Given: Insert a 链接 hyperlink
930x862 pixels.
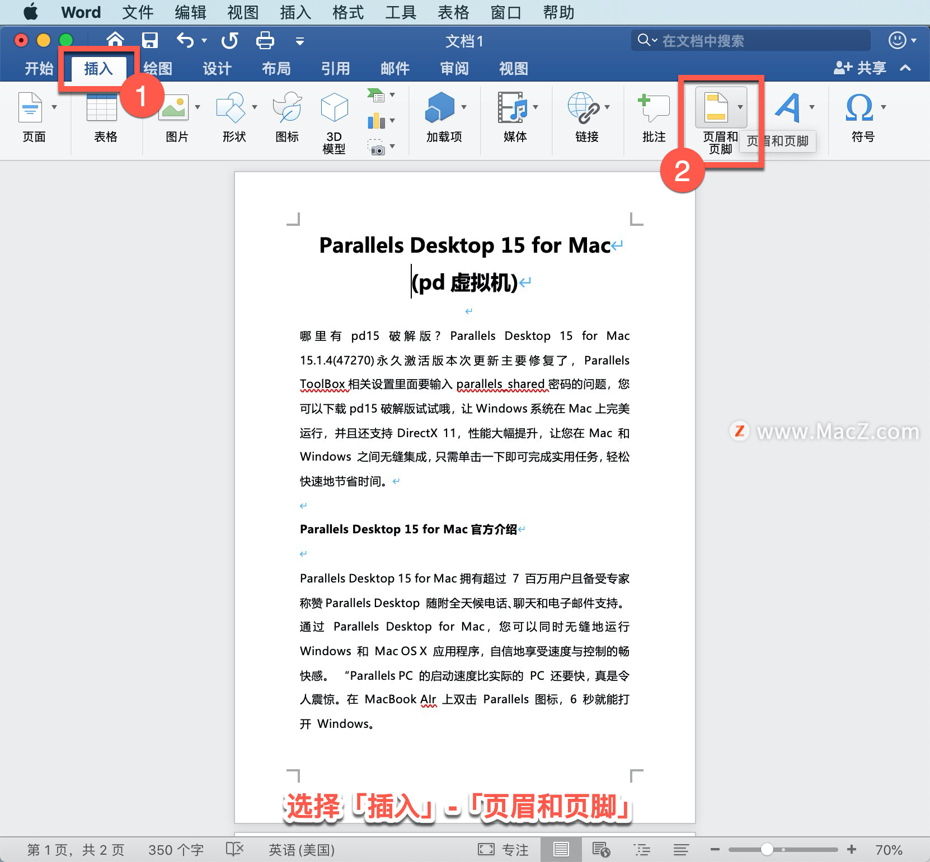Looking at the screenshot, I should coord(584,107).
